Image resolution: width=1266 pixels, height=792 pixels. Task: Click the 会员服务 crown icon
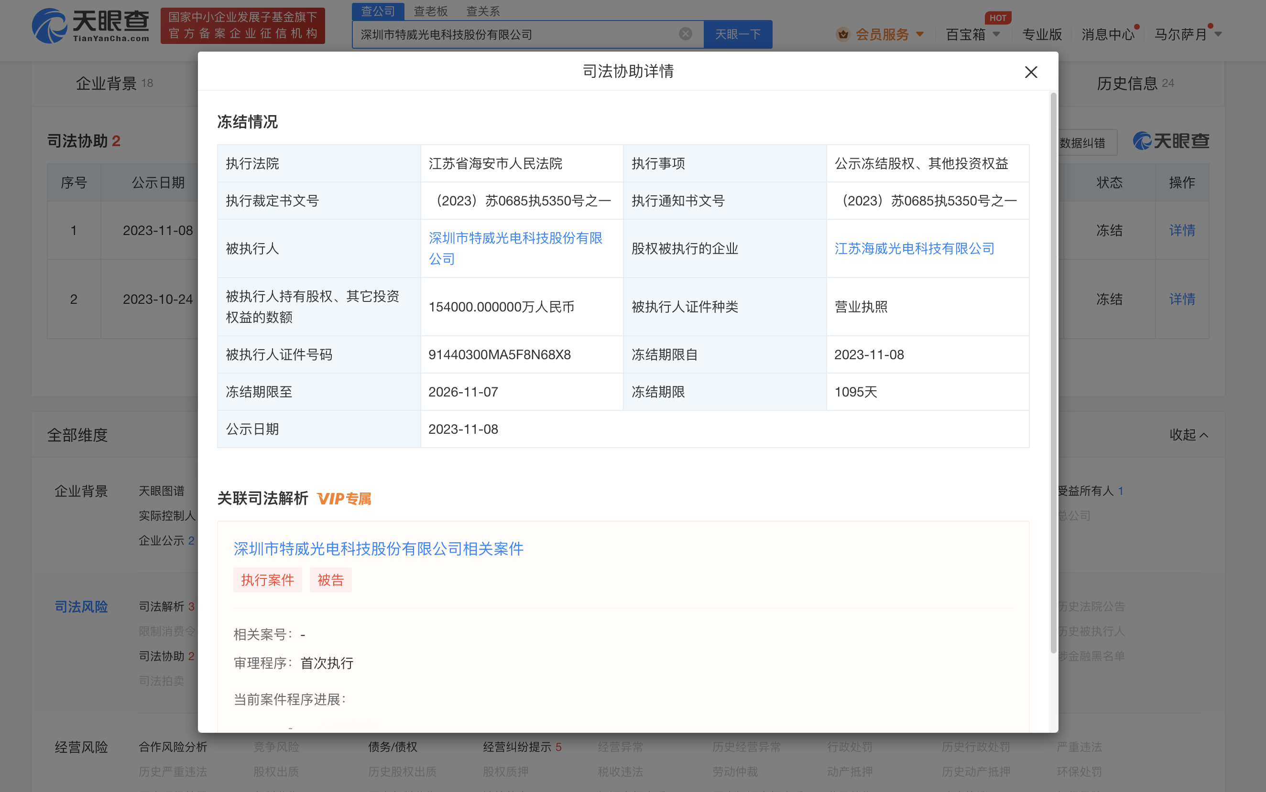click(842, 34)
